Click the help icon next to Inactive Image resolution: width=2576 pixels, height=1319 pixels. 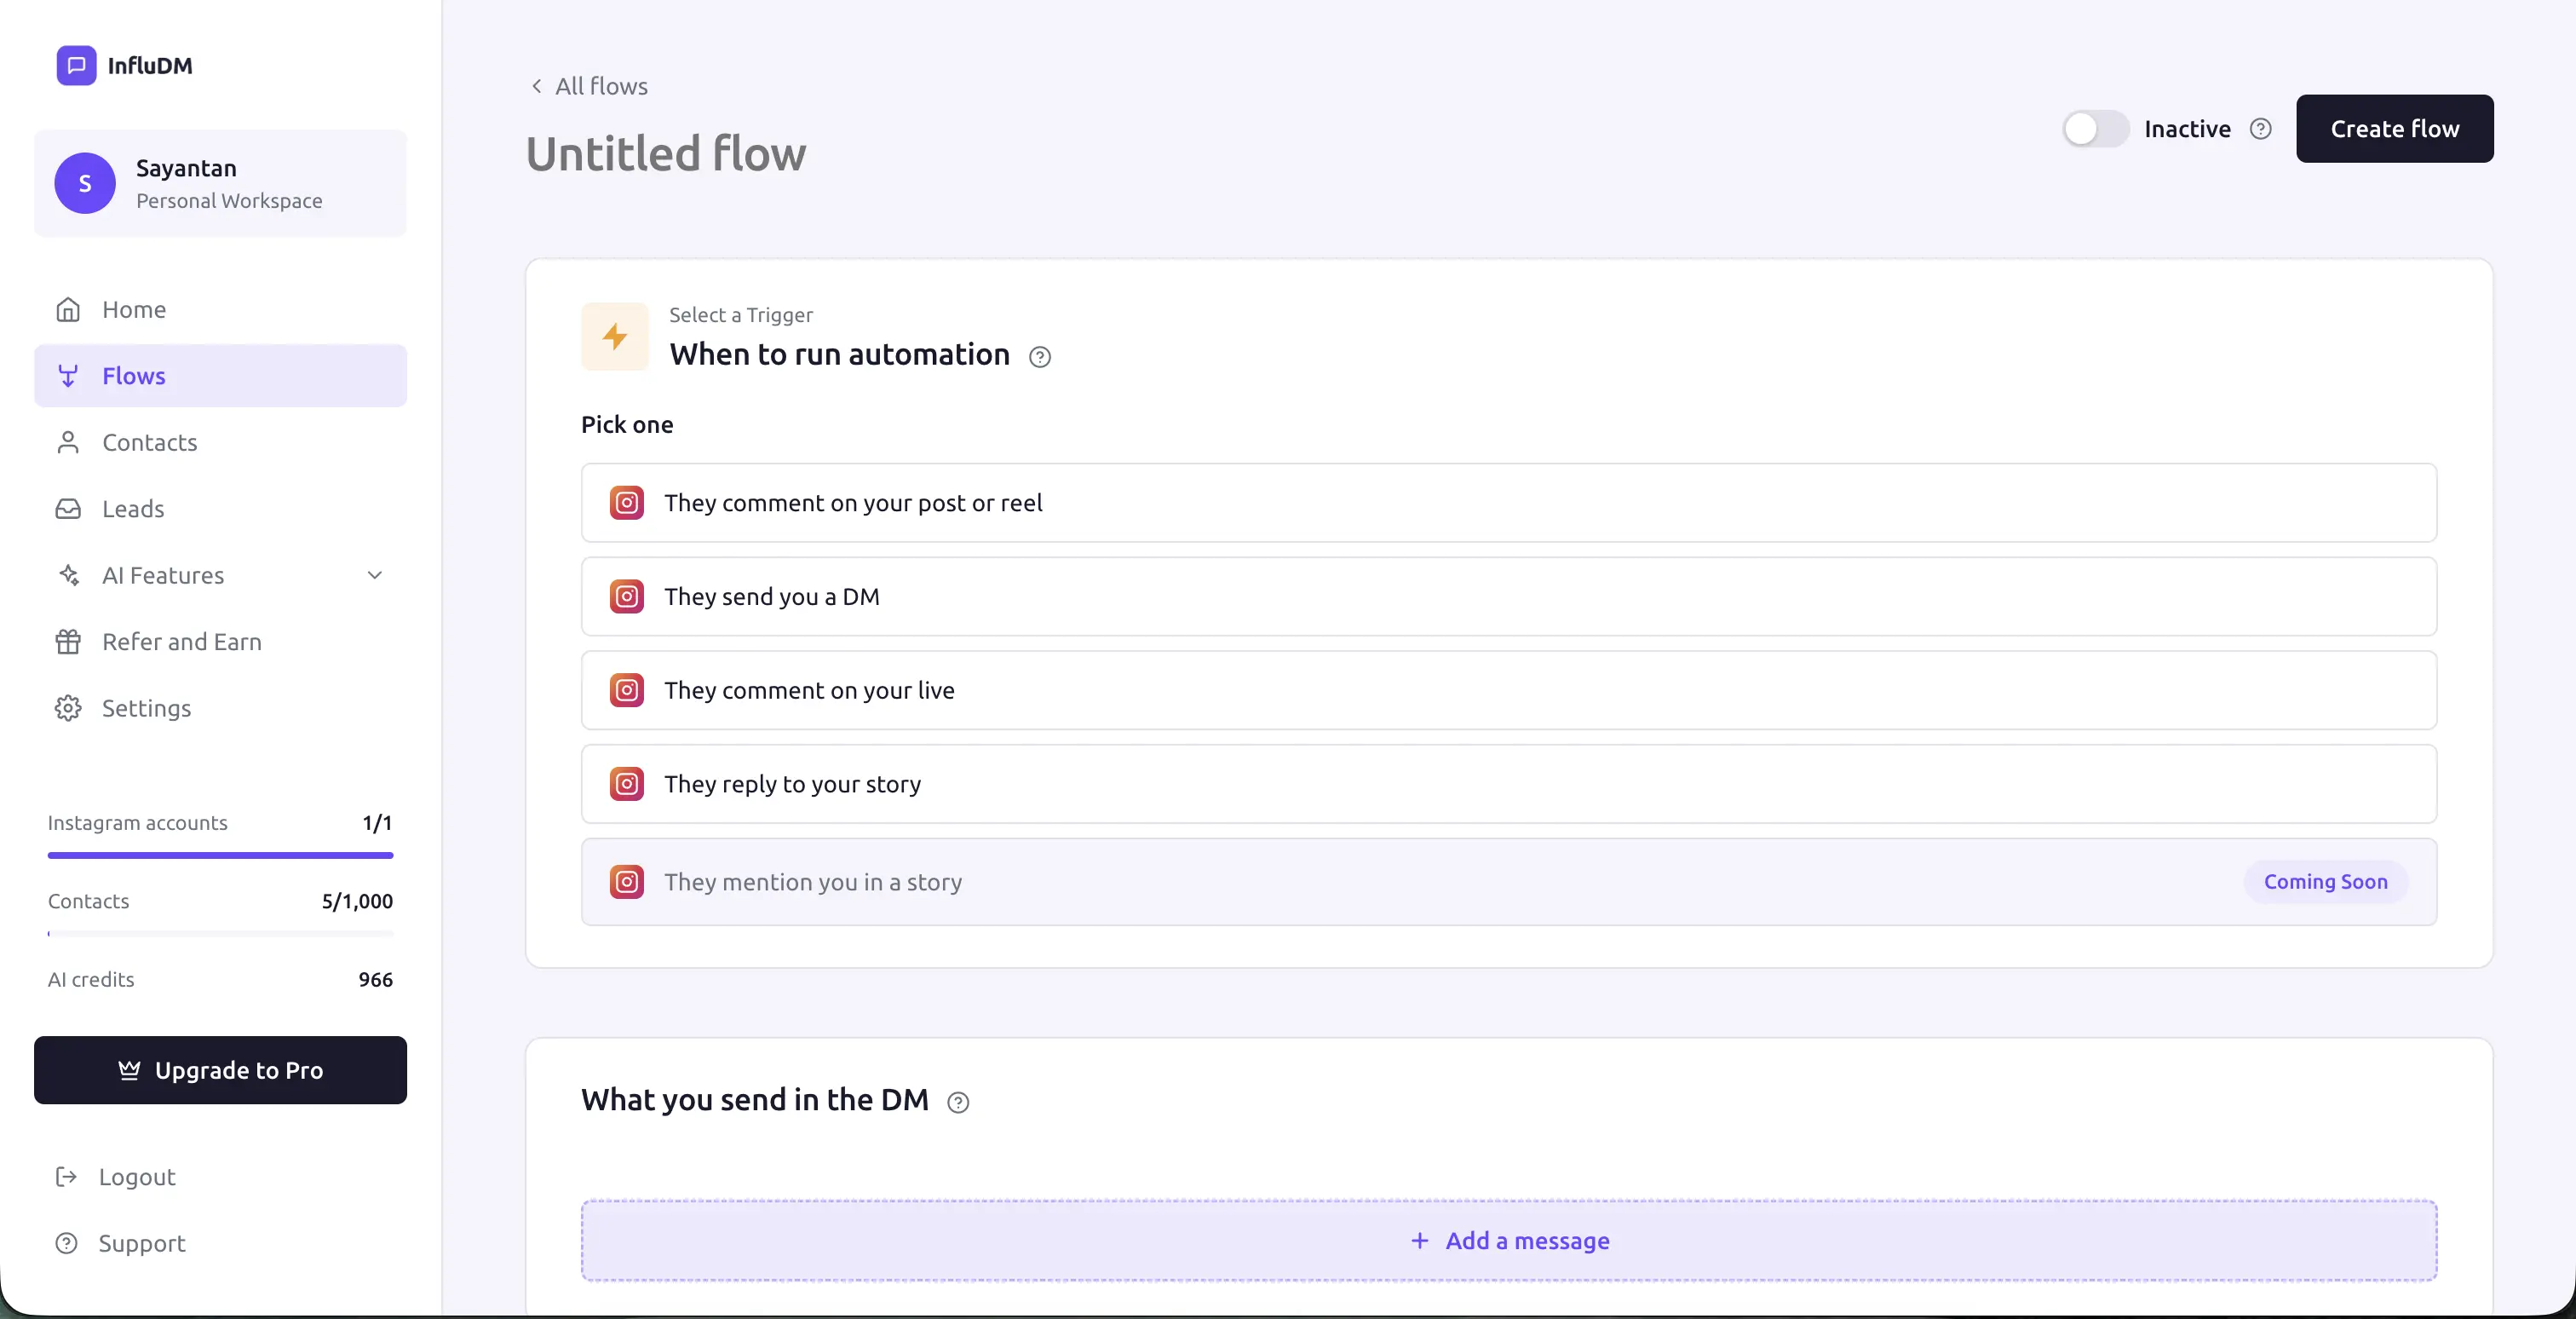pyautogui.click(x=2260, y=129)
